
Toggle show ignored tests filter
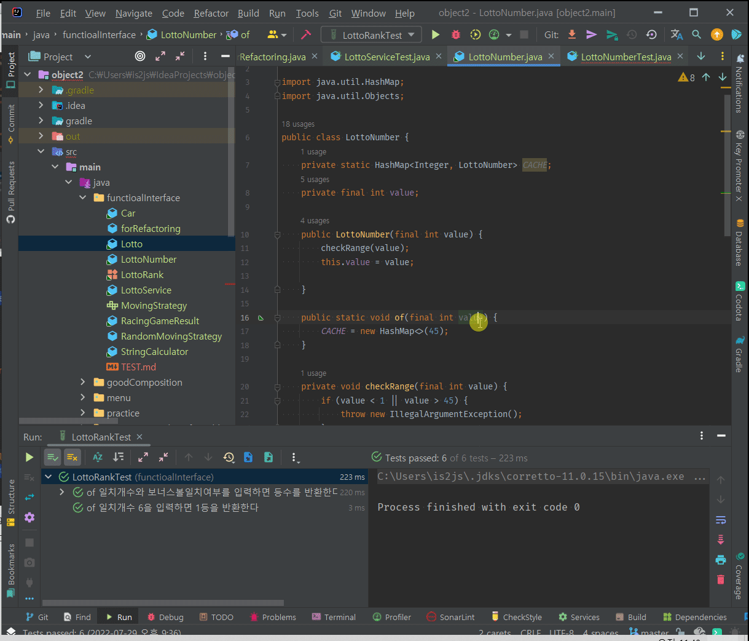[x=73, y=457]
